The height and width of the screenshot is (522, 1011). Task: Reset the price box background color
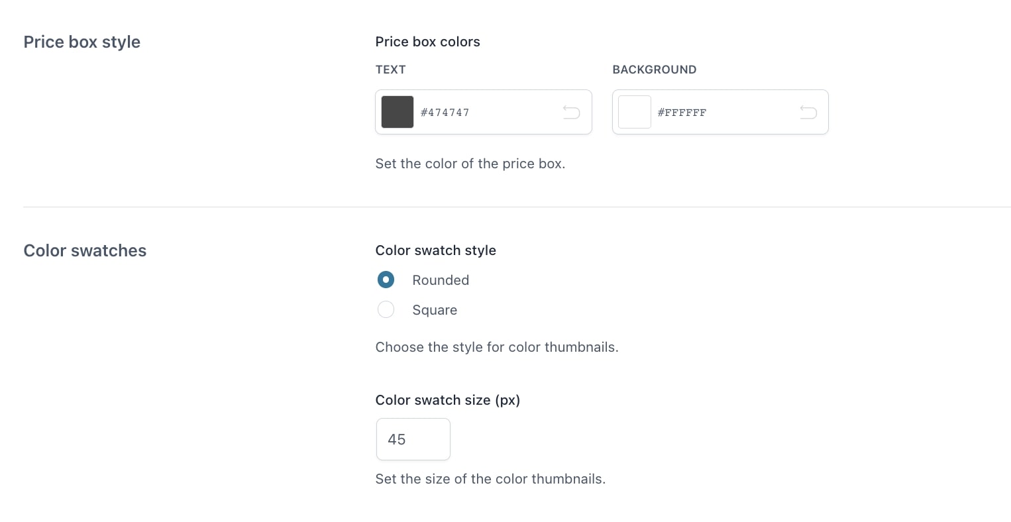tap(808, 113)
